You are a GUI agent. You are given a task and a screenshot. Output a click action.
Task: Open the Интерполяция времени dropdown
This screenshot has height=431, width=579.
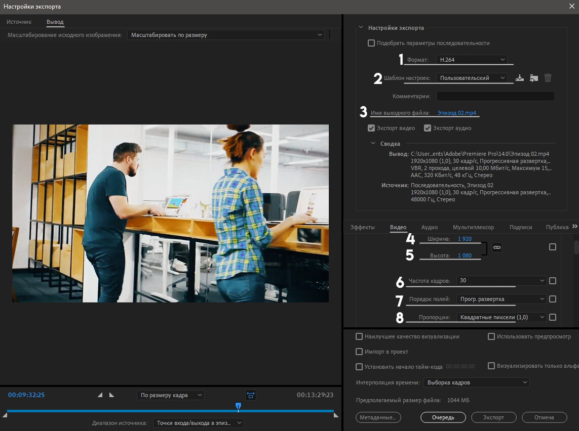click(x=476, y=382)
